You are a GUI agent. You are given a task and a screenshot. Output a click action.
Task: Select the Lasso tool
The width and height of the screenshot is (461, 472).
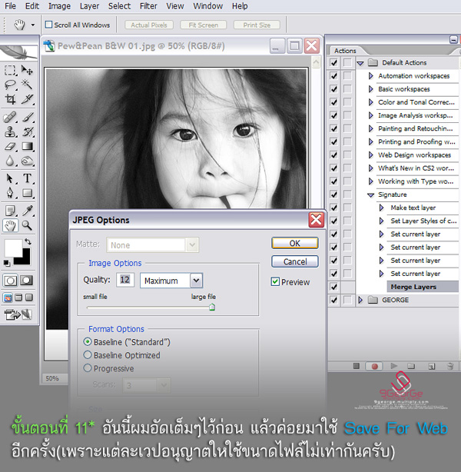tap(10, 85)
